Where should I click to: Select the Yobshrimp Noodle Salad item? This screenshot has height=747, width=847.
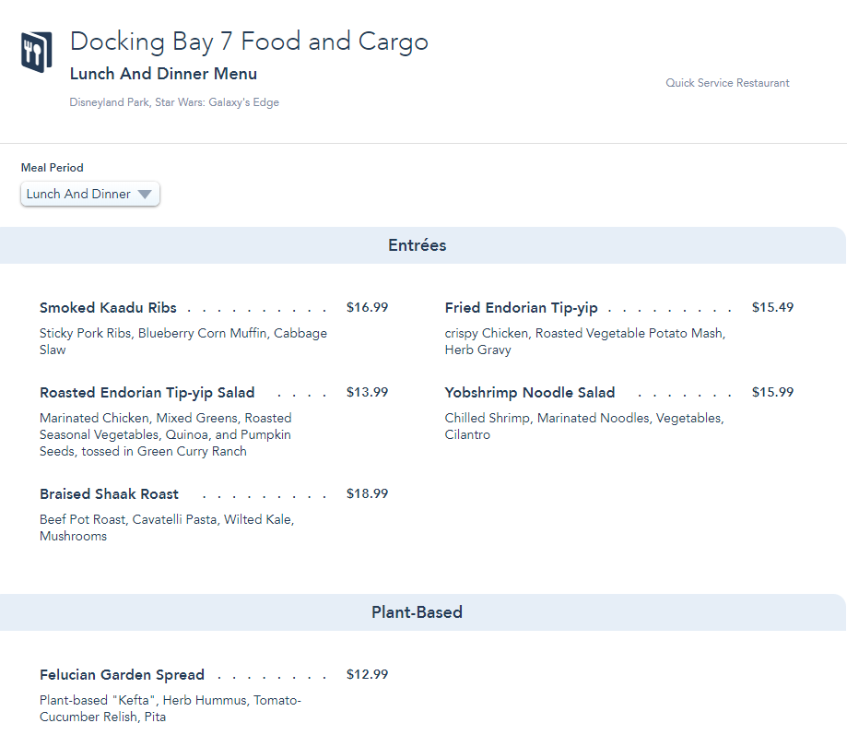click(529, 393)
